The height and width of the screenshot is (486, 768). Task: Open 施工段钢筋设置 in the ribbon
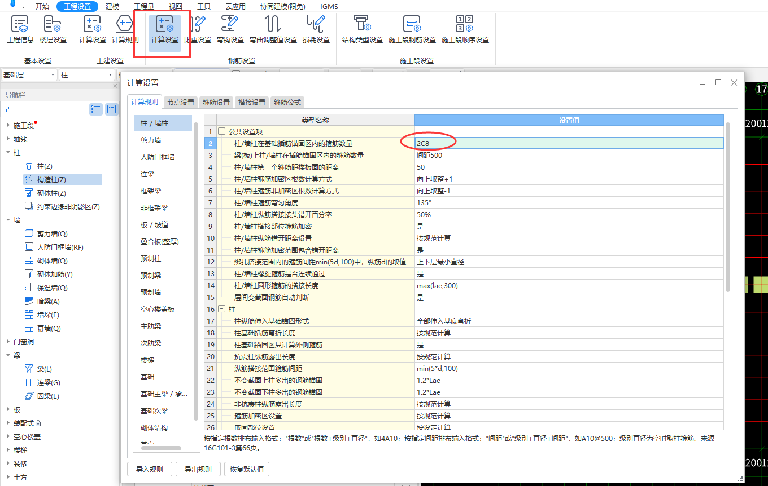click(x=412, y=30)
